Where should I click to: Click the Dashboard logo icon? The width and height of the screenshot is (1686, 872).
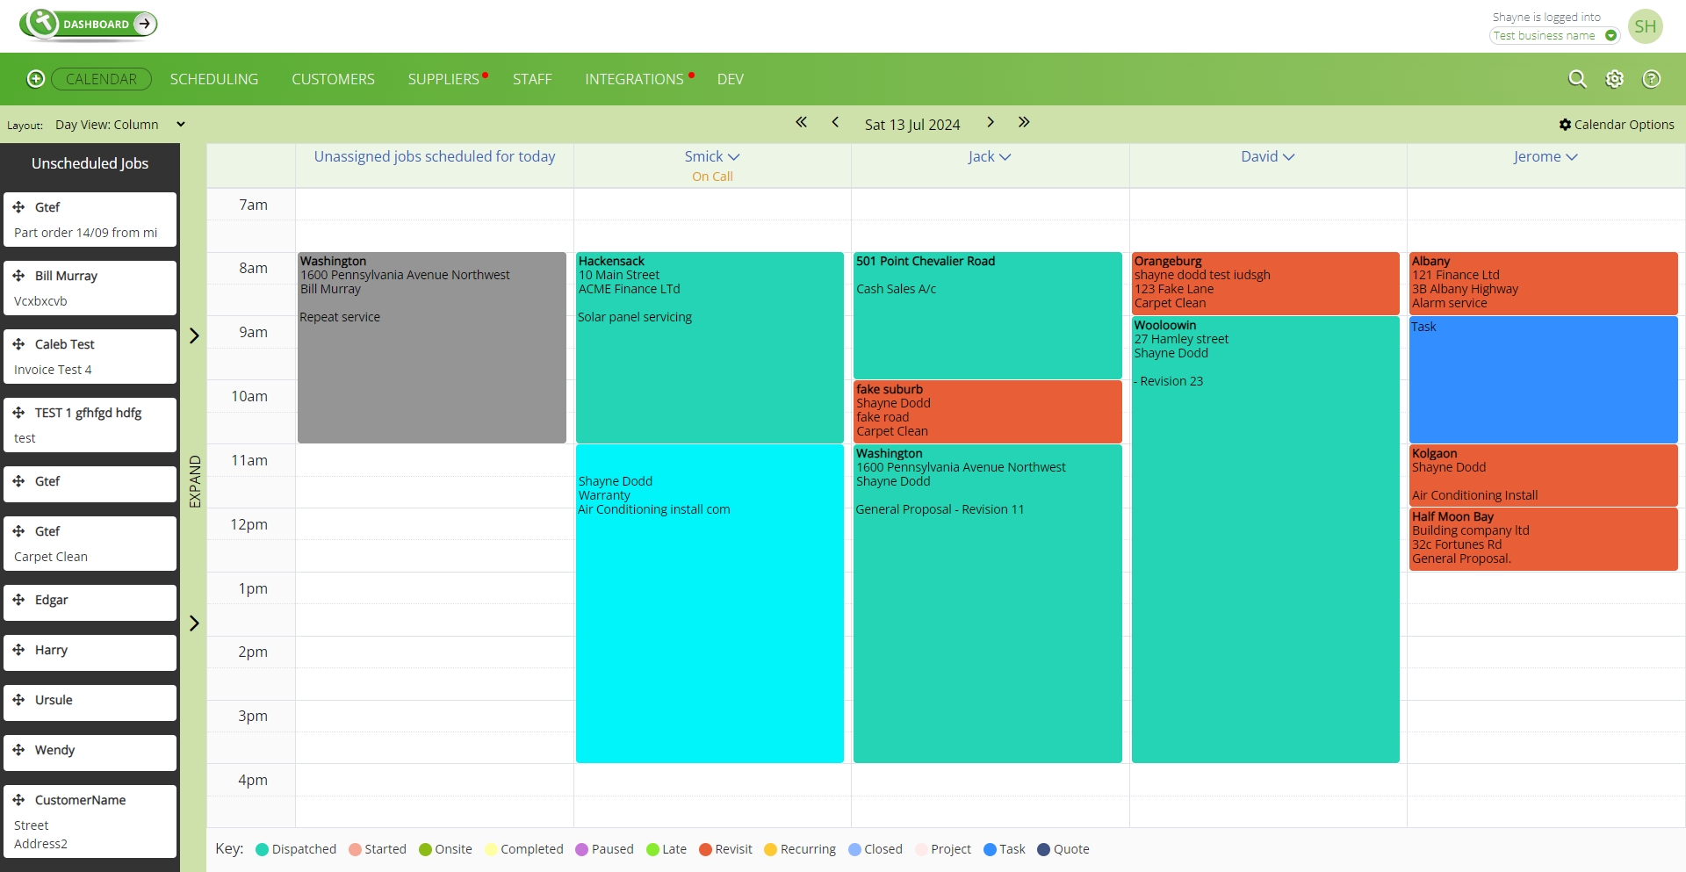[x=41, y=25]
